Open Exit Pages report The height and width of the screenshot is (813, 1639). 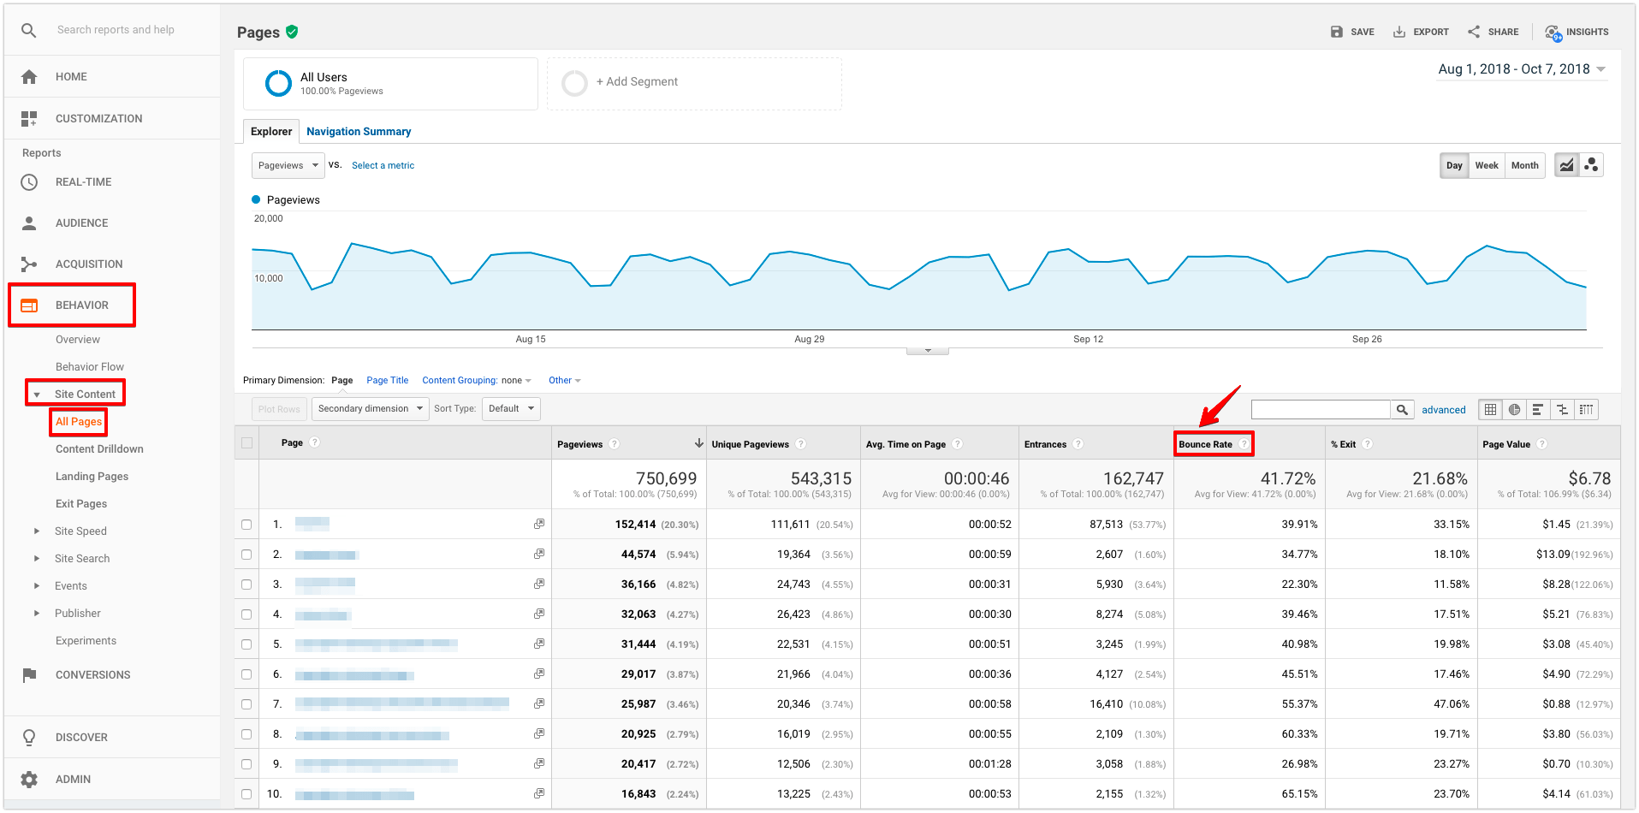81,504
